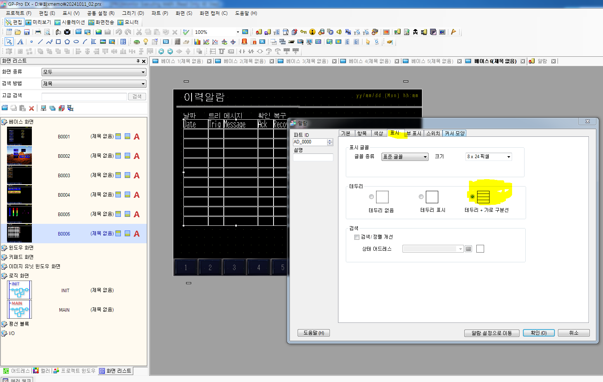Viewport: 603px width, 382px height.
Task: Pin the 화면 리스트 panel
Action: pos(138,61)
